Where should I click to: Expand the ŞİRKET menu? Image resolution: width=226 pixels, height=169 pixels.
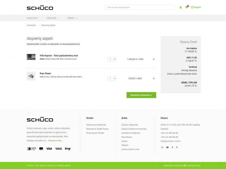[x=72, y=18]
